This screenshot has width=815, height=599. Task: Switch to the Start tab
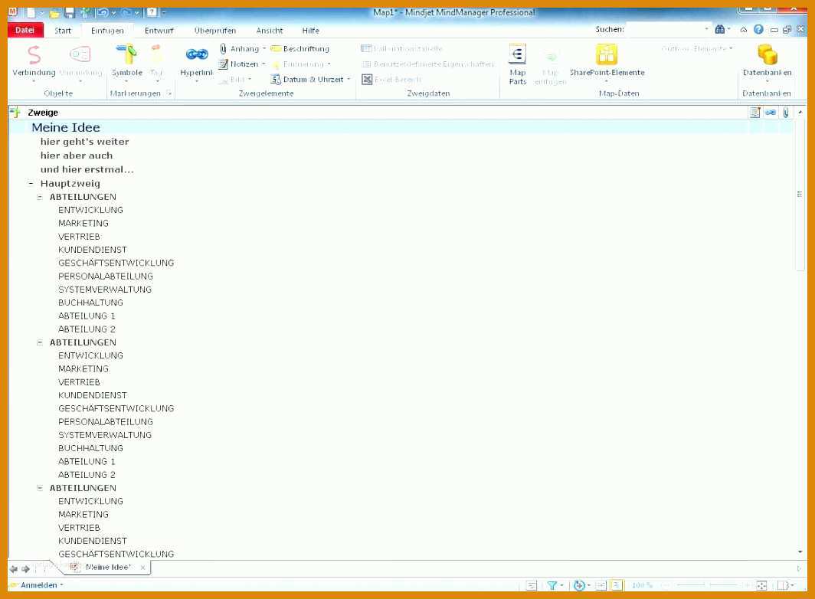[x=63, y=31]
